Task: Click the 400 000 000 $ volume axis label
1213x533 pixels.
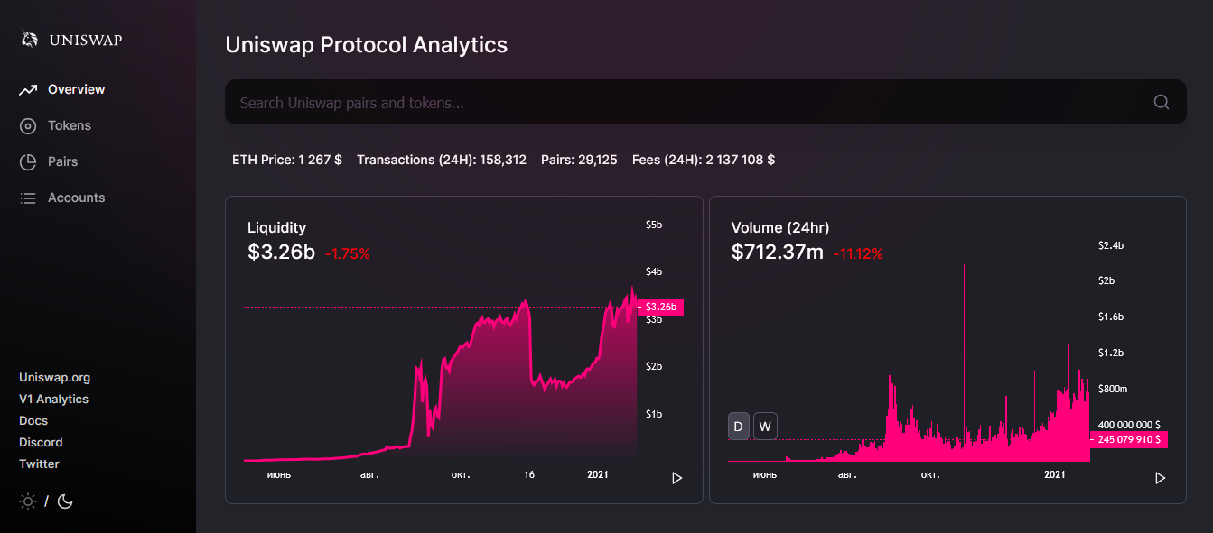Action: [x=1129, y=425]
